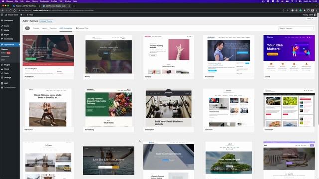The width and height of the screenshot is (319, 179).
Task: Reload the page with the refresh icon
Action: click(x=10, y=10)
